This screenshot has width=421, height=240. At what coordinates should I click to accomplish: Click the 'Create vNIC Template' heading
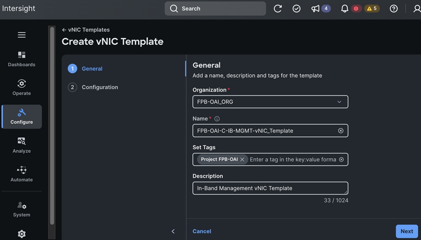(112, 42)
